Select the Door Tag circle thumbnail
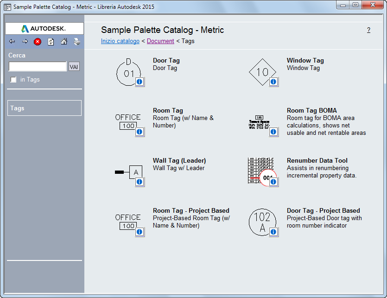The width and height of the screenshot is (387, 298). point(128,72)
